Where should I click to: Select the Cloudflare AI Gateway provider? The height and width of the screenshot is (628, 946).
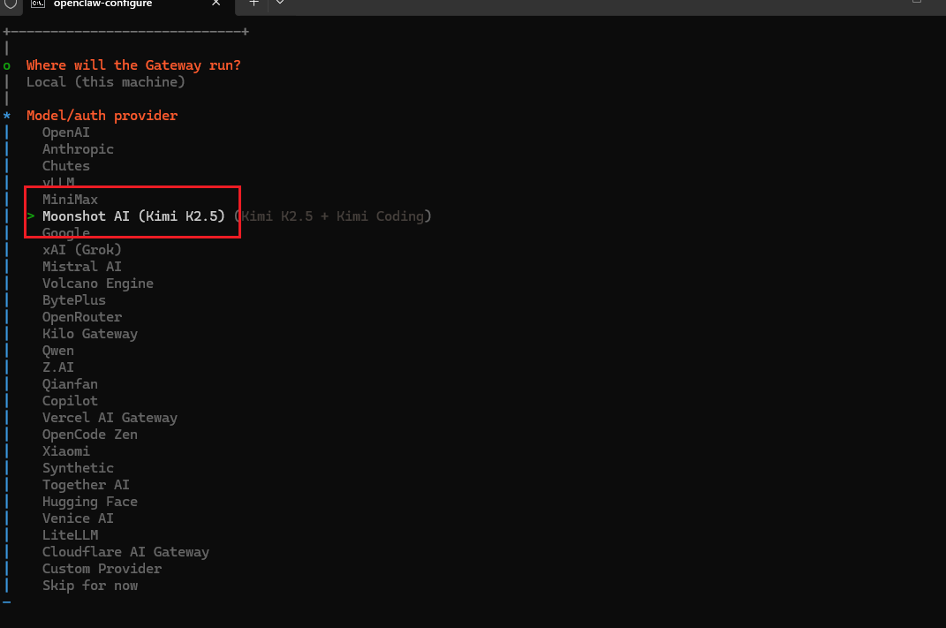pos(125,552)
